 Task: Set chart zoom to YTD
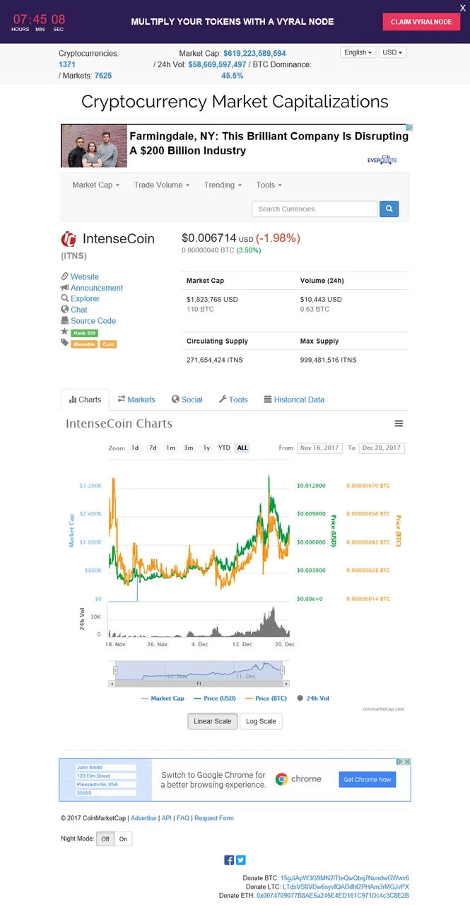pyautogui.click(x=224, y=448)
